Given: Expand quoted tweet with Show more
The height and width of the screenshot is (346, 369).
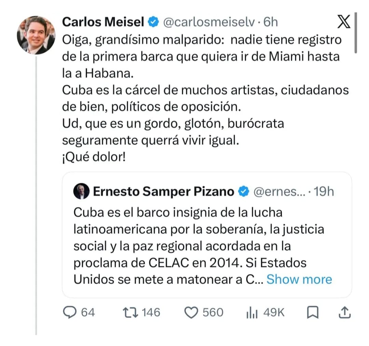Looking at the screenshot, I should pyautogui.click(x=299, y=279).
